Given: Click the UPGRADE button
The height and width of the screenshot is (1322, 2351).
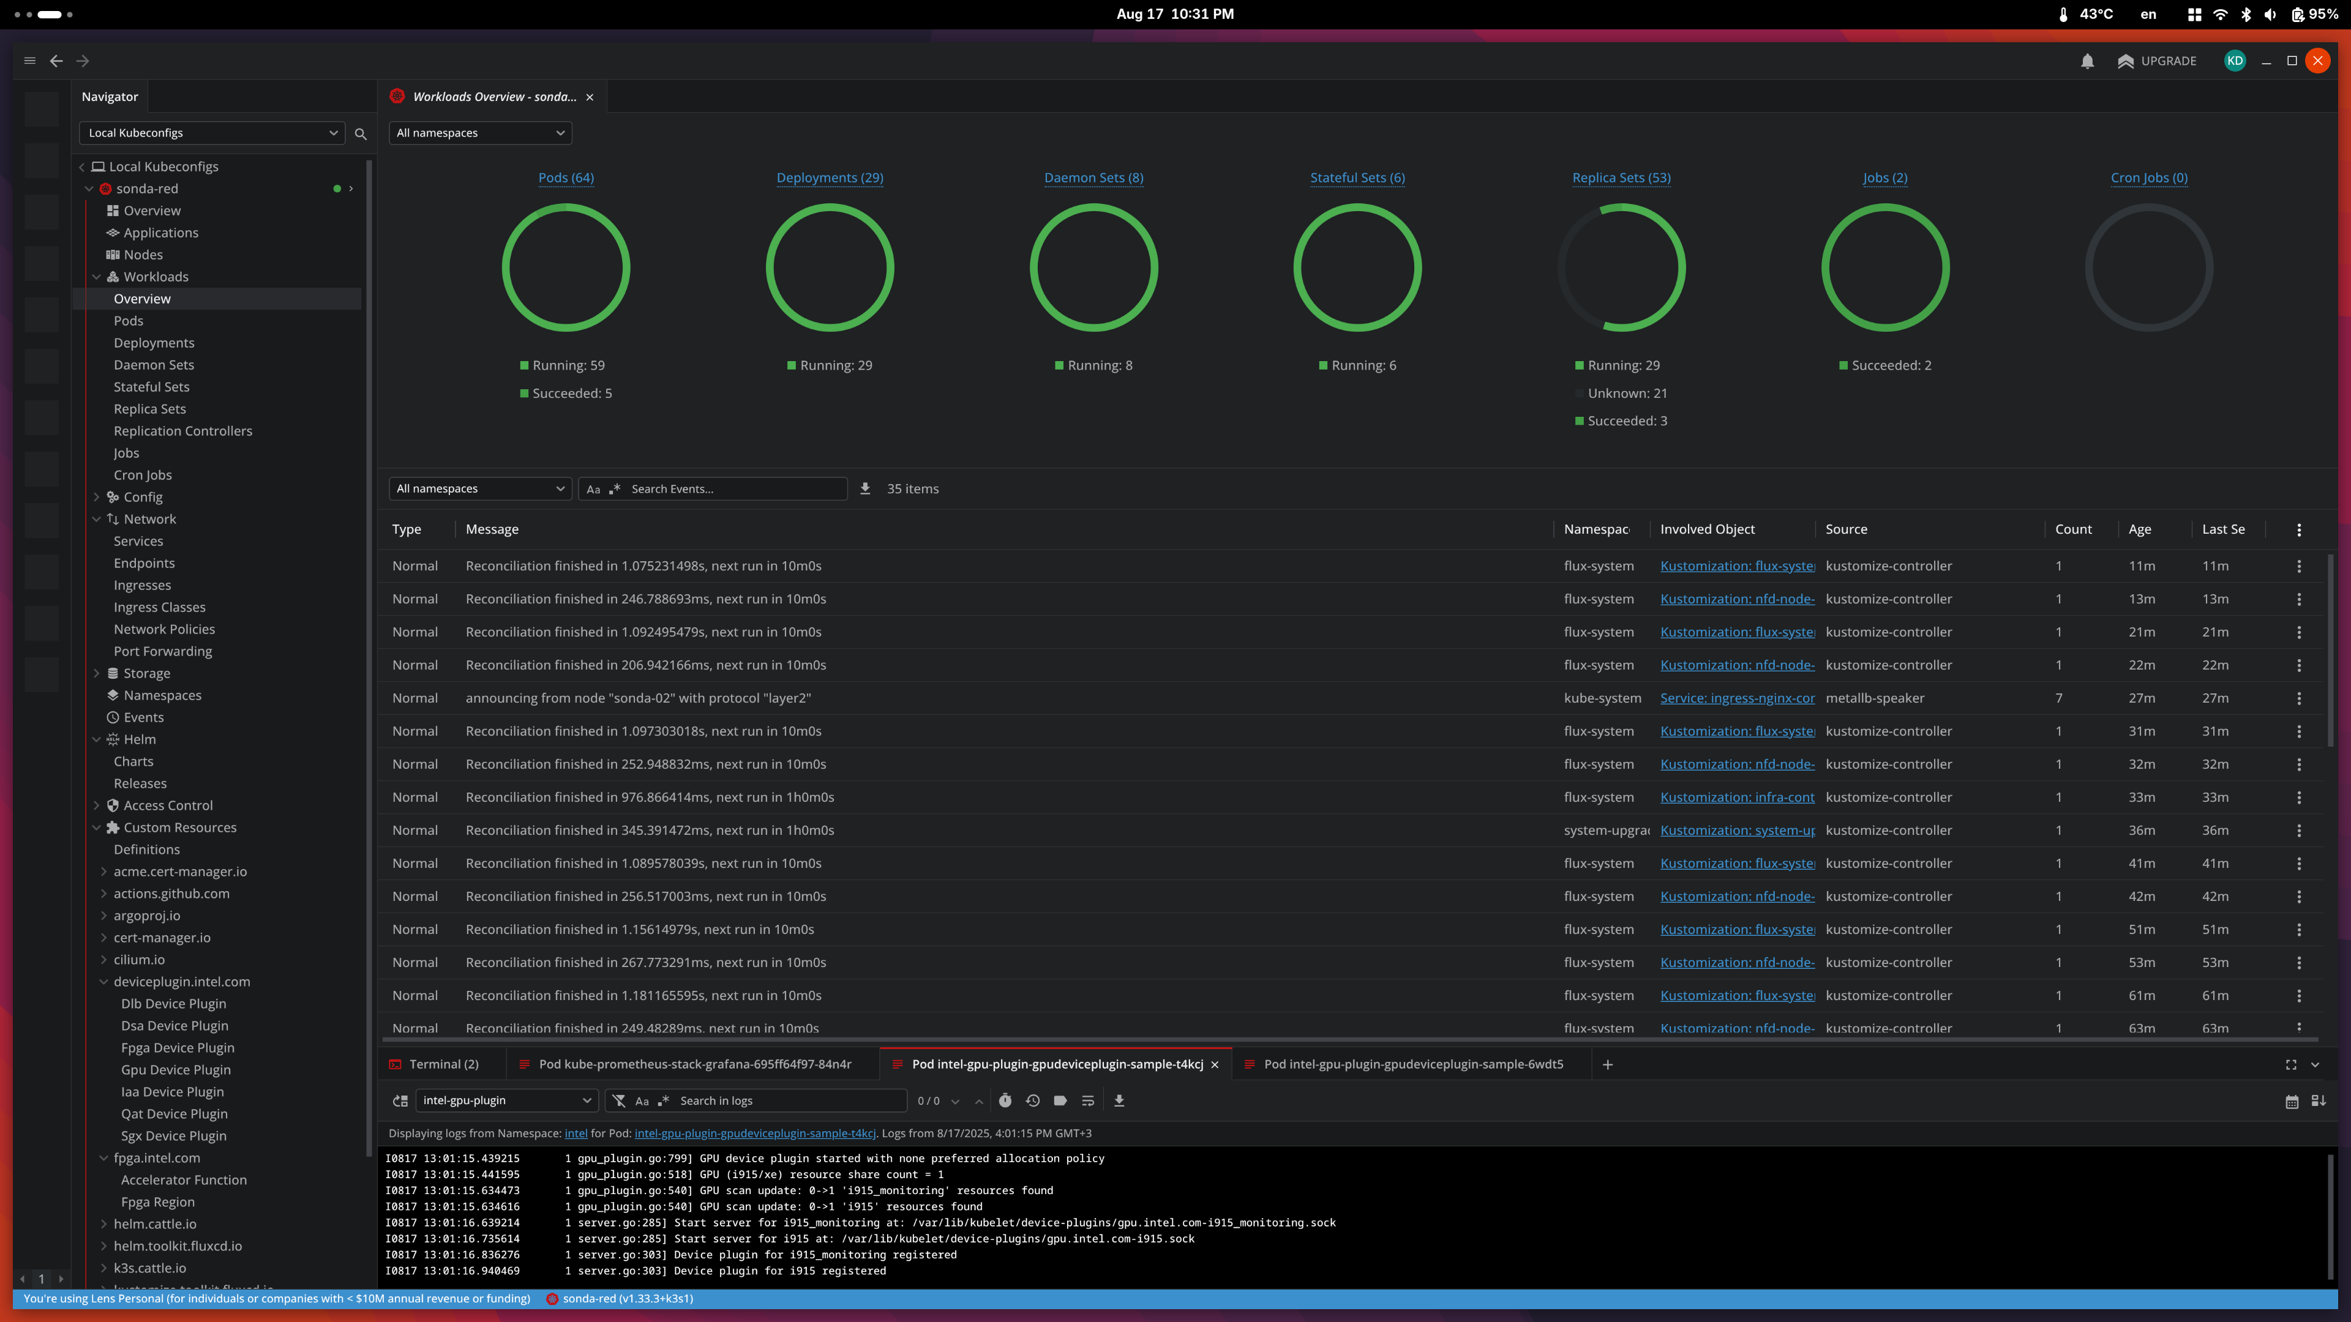Looking at the screenshot, I should pyautogui.click(x=2158, y=61).
